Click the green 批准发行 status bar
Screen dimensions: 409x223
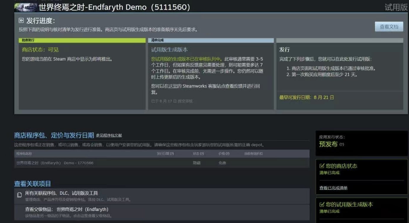point(82,40)
